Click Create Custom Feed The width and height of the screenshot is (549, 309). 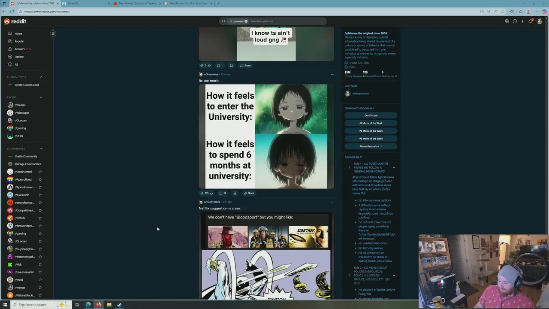pos(27,85)
